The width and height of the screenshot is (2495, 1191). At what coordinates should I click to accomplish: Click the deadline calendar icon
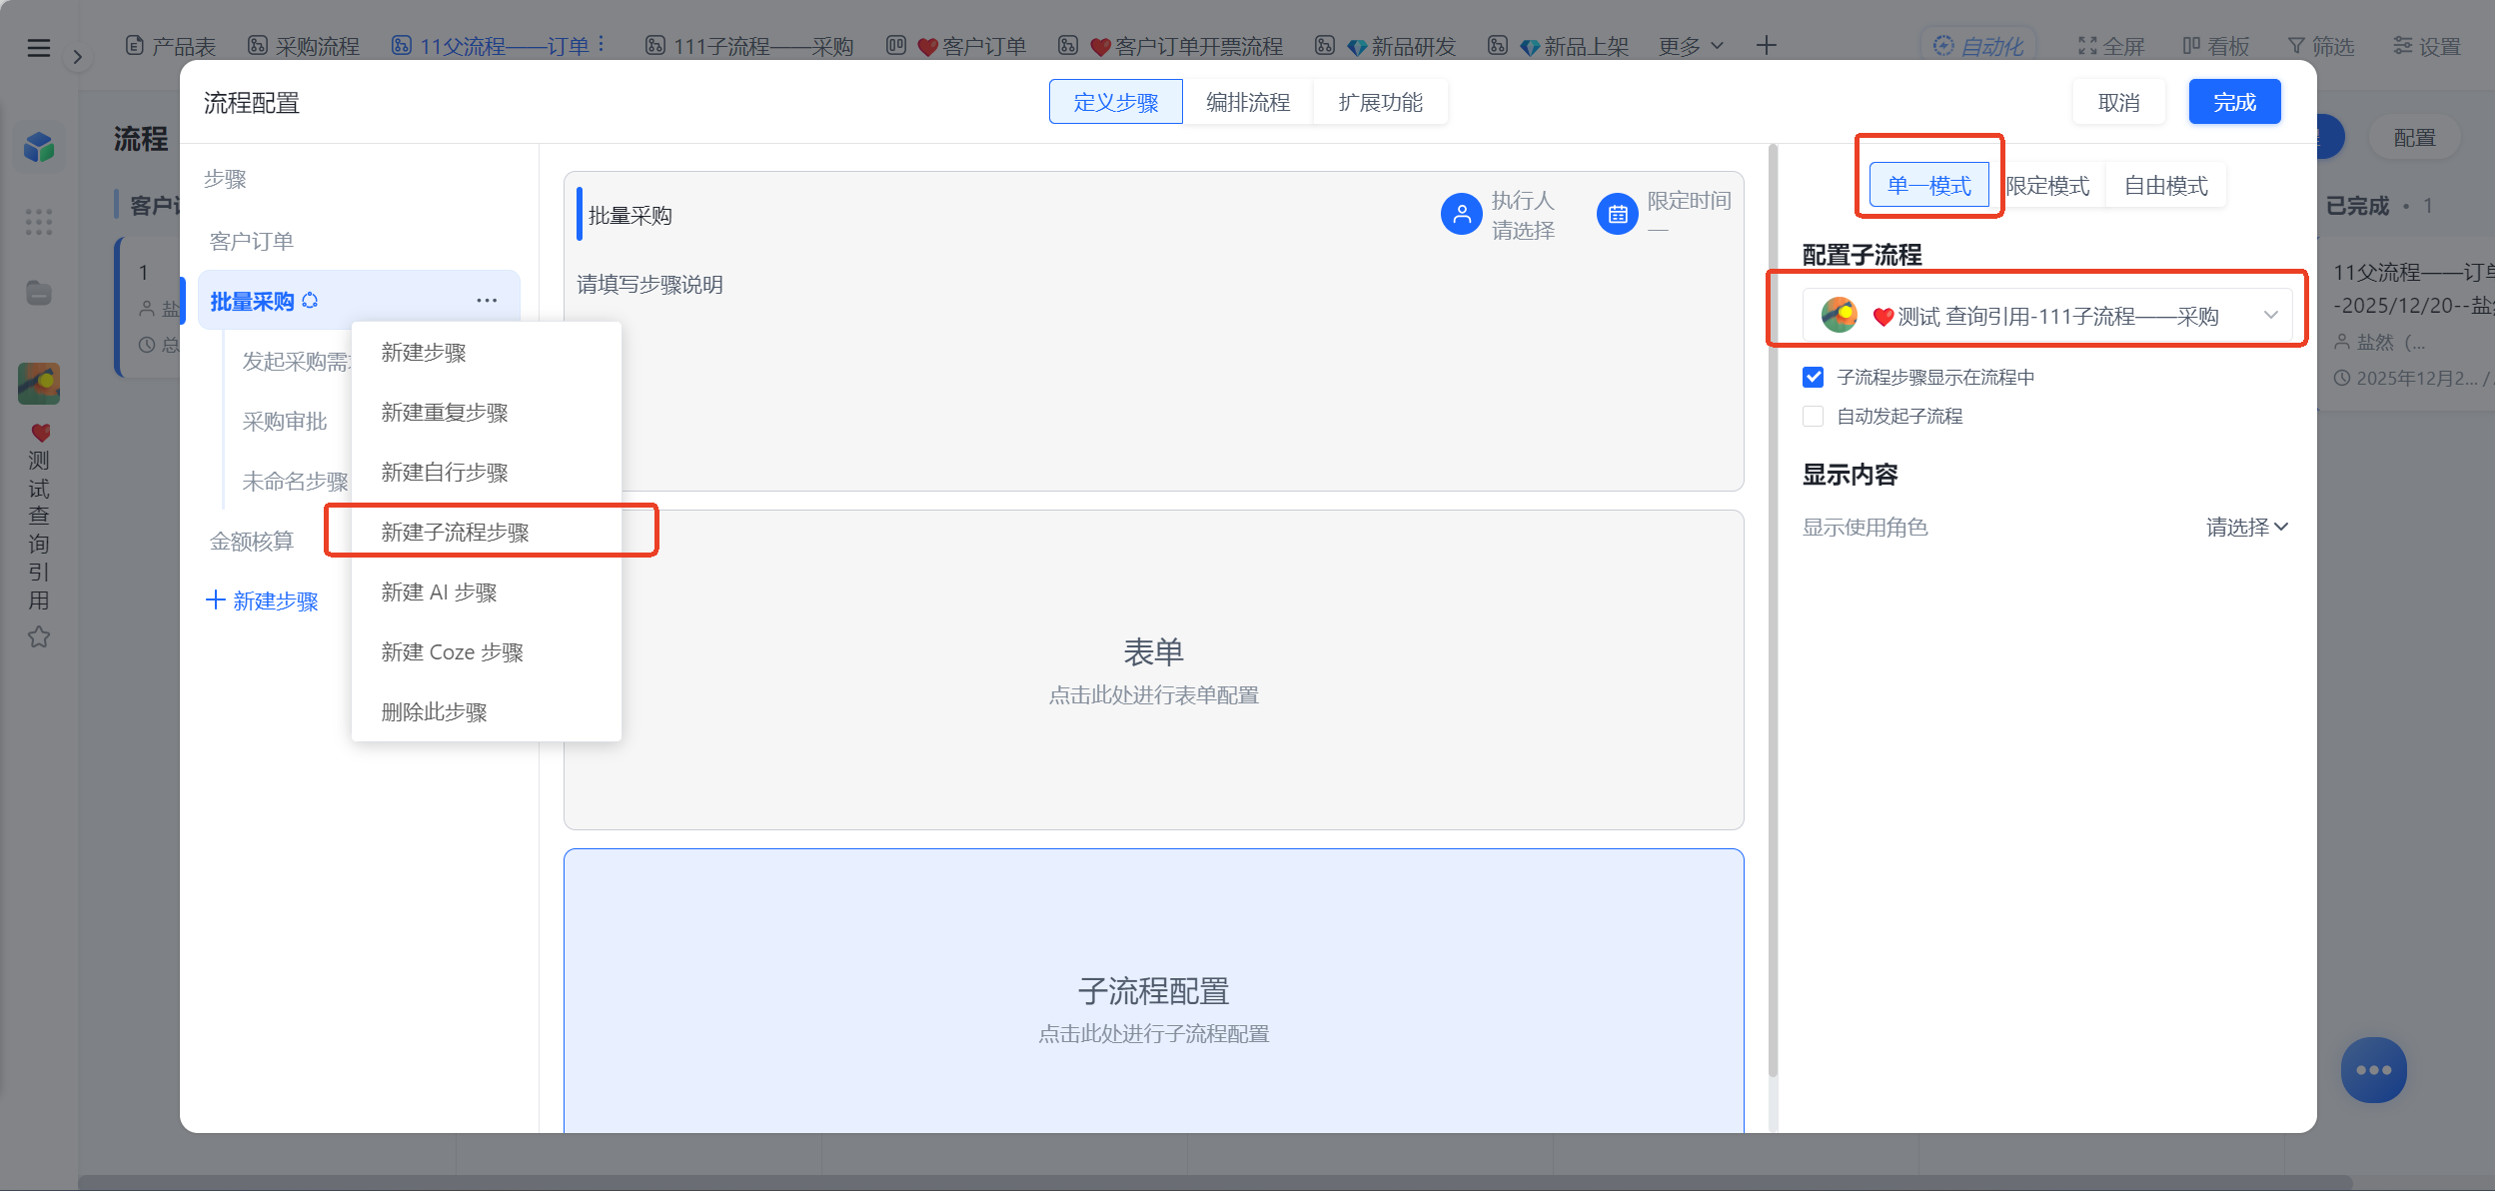point(1617,214)
